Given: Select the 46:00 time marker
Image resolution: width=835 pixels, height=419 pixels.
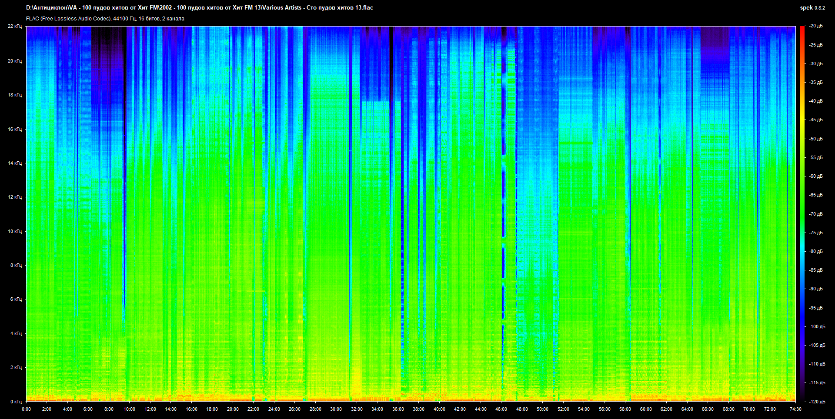Looking at the screenshot, I should (501, 409).
